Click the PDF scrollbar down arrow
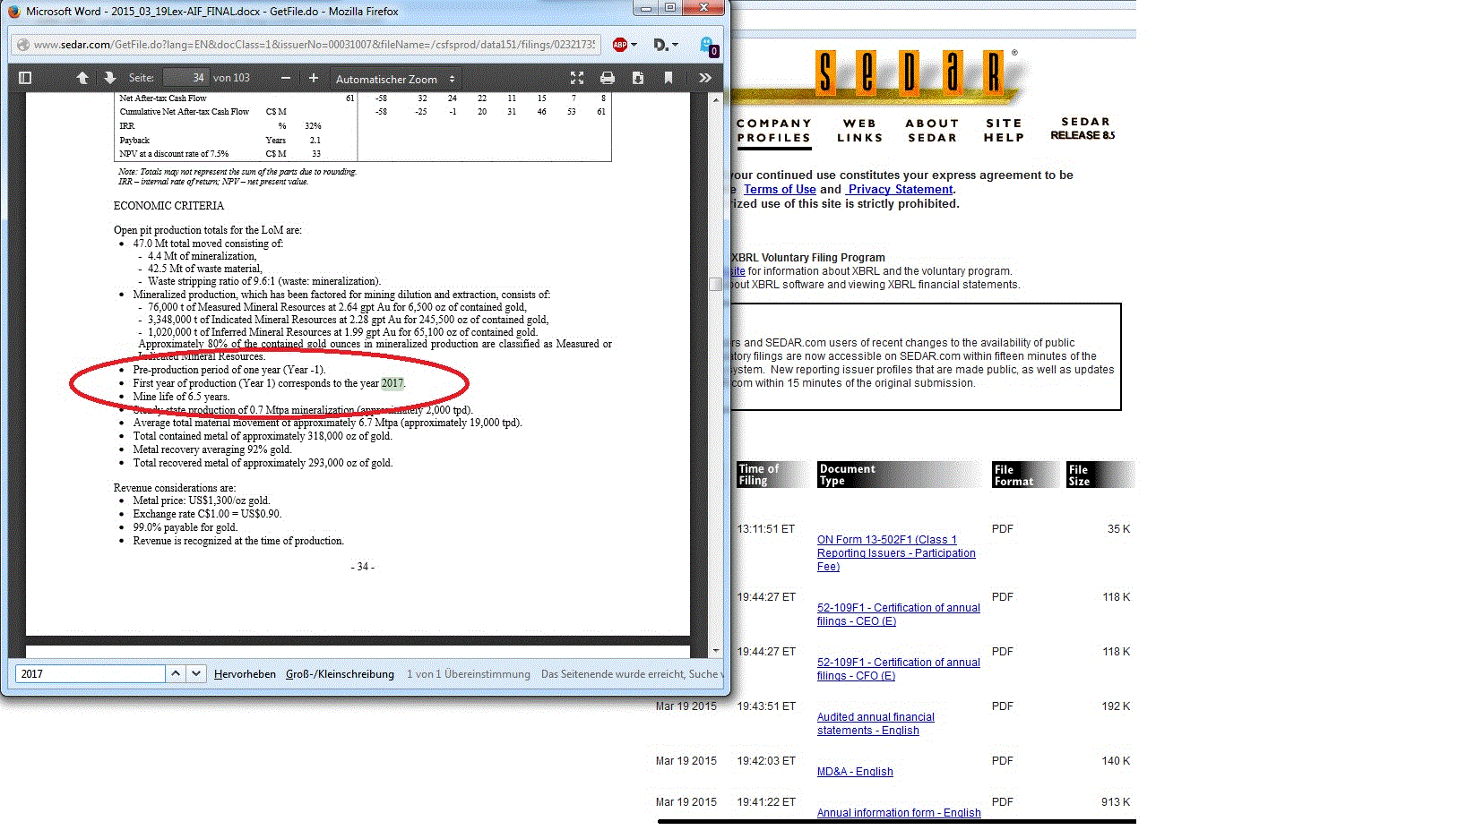Image resolution: width=1475 pixels, height=830 pixels. pyautogui.click(x=715, y=651)
